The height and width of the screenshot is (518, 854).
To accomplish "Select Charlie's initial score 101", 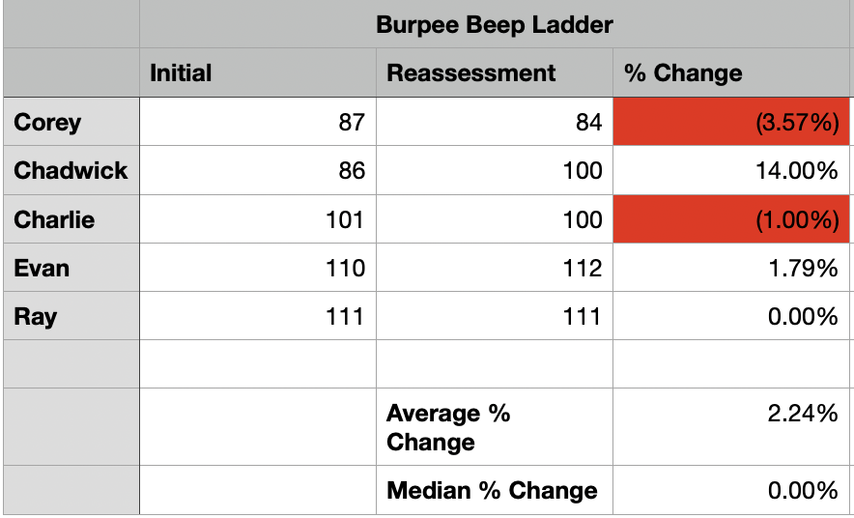I will (257, 219).
